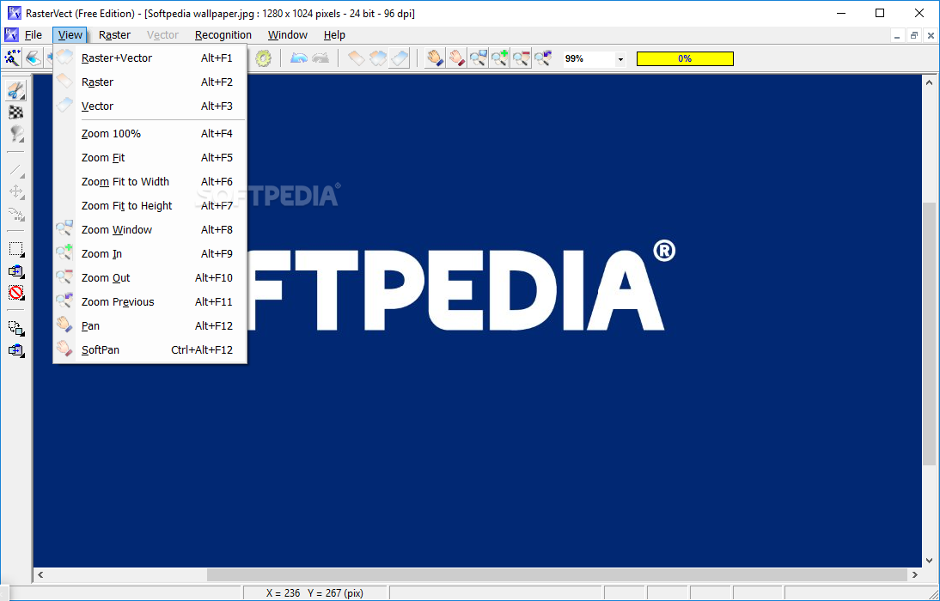The width and height of the screenshot is (940, 601).
Task: Open the gear settings toolbar icon
Action: click(263, 58)
